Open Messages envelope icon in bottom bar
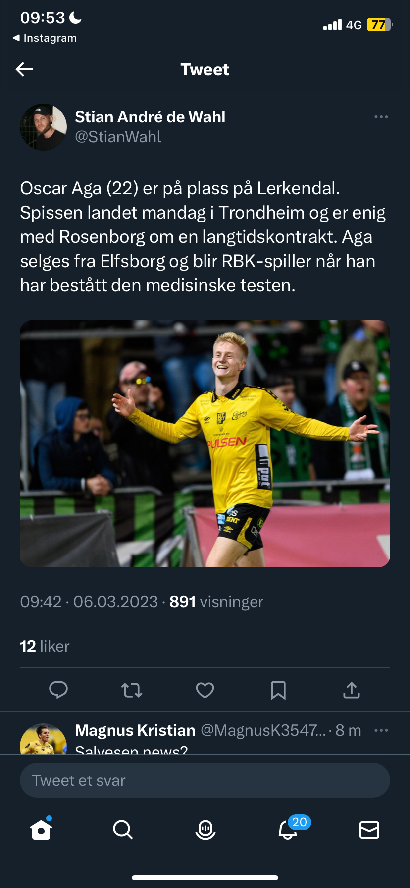The height and width of the screenshot is (888, 410). coord(369,830)
